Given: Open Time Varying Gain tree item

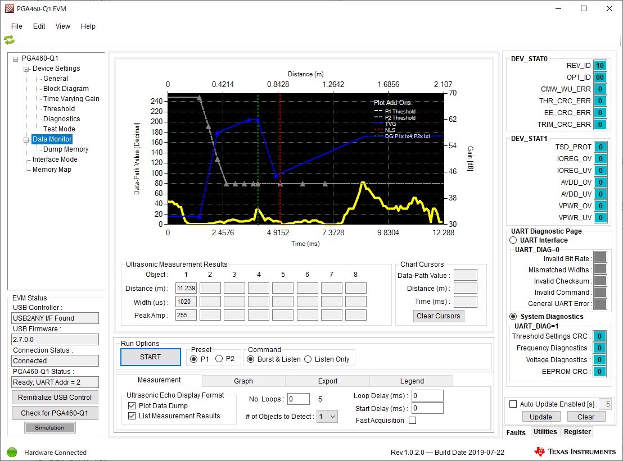Looking at the screenshot, I should pyautogui.click(x=71, y=98).
